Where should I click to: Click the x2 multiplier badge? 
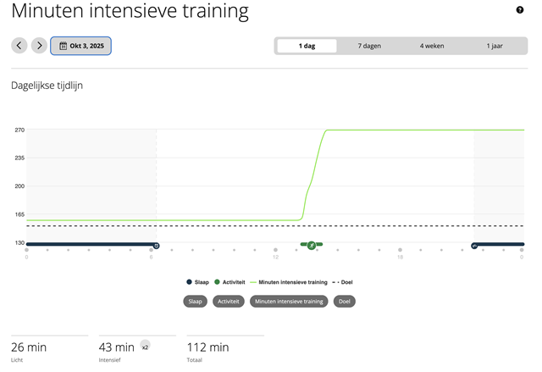(x=145, y=347)
